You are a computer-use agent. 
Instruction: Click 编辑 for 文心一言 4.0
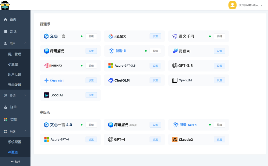91,125
